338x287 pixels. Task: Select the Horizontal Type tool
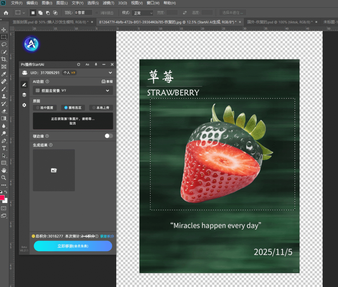[4, 148]
